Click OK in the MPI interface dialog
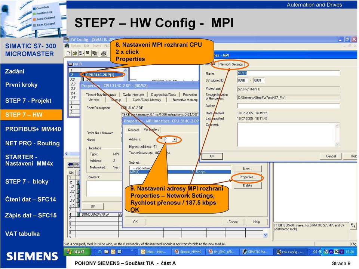This screenshot has height=269, width=359. coord(135,222)
